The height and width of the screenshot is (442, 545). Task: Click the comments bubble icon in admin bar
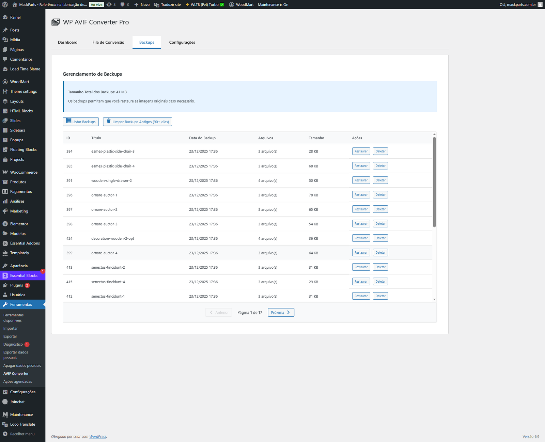(123, 4)
